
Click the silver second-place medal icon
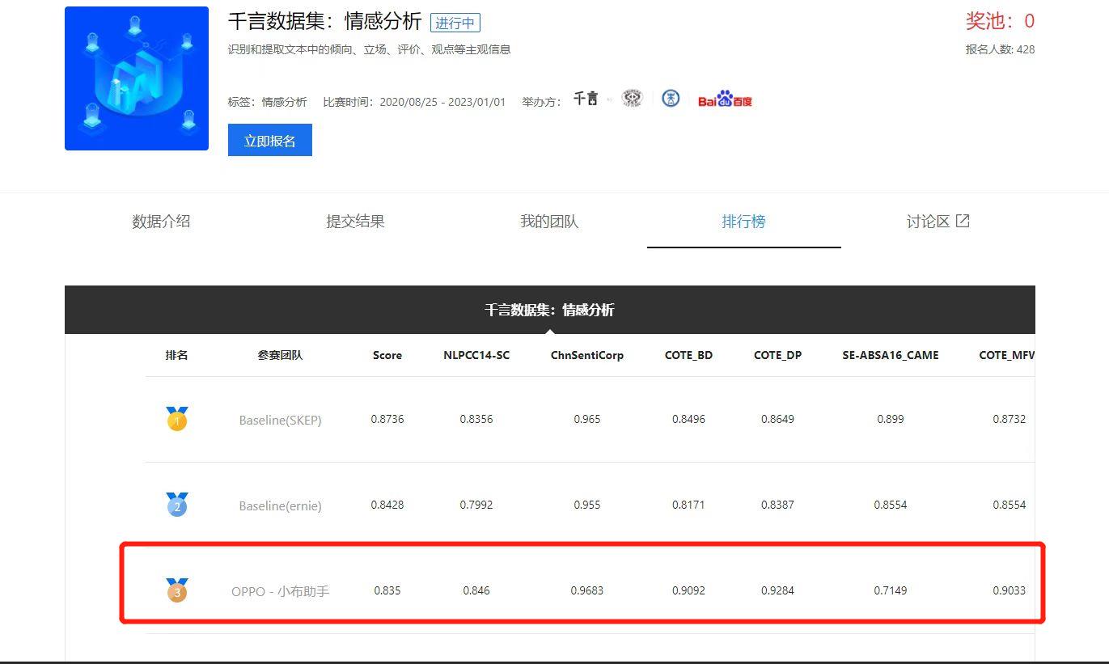(176, 505)
